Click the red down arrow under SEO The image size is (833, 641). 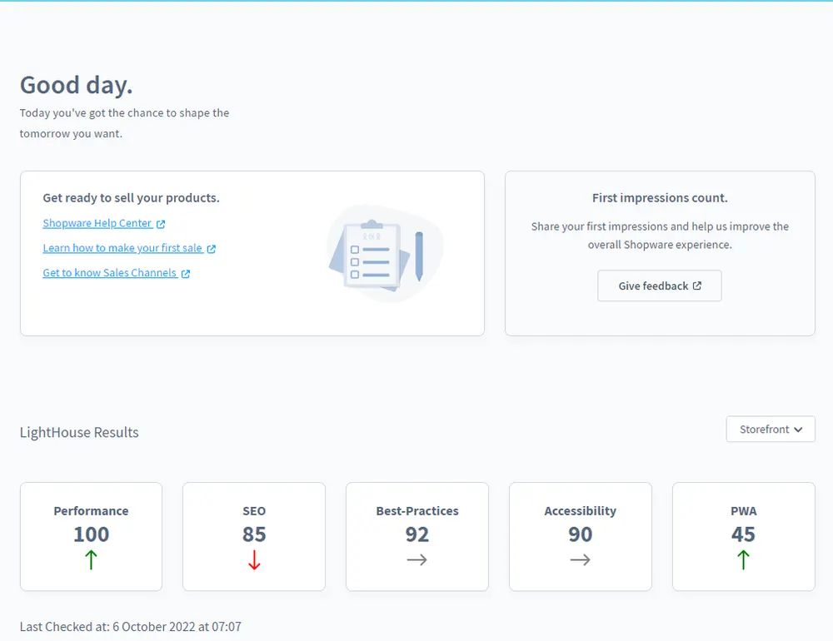point(254,559)
